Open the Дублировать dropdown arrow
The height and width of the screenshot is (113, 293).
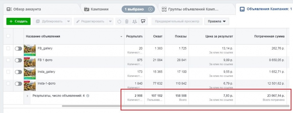point(68,21)
